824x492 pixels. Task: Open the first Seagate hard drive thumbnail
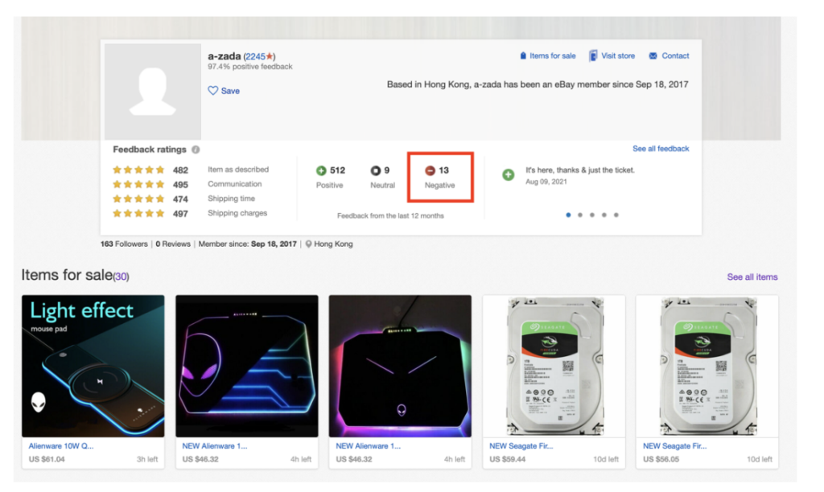[554, 366]
